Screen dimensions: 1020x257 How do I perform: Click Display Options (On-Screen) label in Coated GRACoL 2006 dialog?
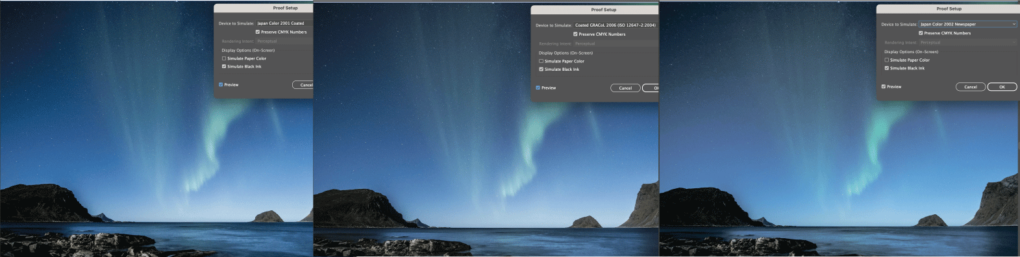click(566, 53)
